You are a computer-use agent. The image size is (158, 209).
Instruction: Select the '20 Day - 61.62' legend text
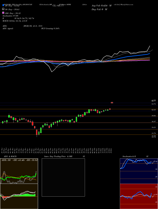click(12, 6)
